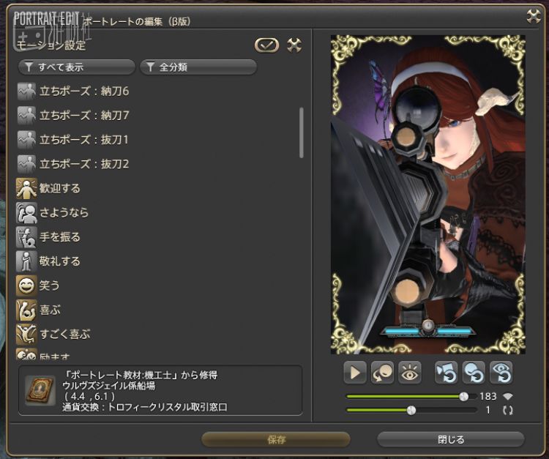Click the zoom slider showing 183
Image resolution: width=549 pixels, height=459 pixels.
[411, 397]
